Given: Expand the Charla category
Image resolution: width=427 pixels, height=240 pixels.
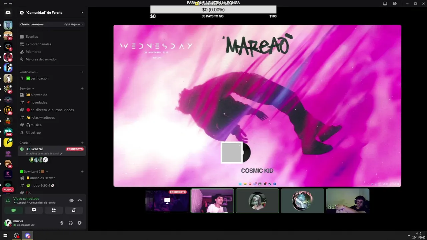Looking at the screenshot, I should (x=25, y=143).
